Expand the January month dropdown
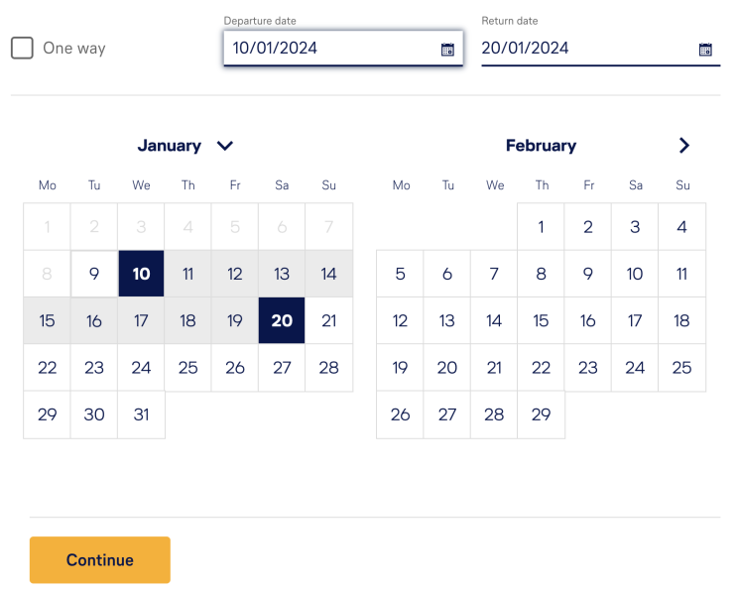Image resolution: width=737 pixels, height=591 pixels. (x=225, y=146)
